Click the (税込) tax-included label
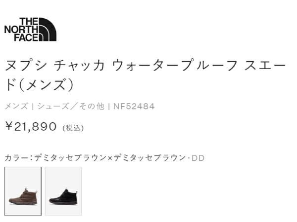The width and height of the screenshot is (297, 222). click(73, 128)
